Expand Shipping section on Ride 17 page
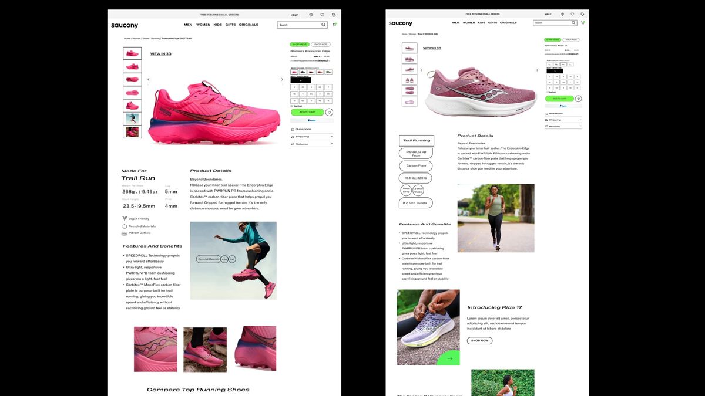Screen dimensions: 705x396 coord(563,120)
